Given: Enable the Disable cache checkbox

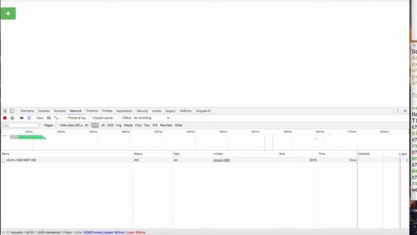Looking at the screenshot, I should tap(90, 117).
